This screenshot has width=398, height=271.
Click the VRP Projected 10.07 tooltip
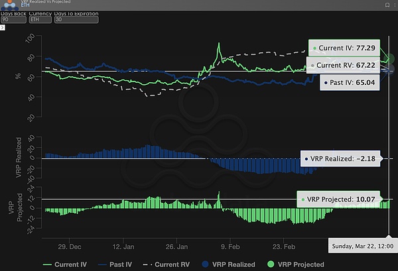tap(338, 198)
